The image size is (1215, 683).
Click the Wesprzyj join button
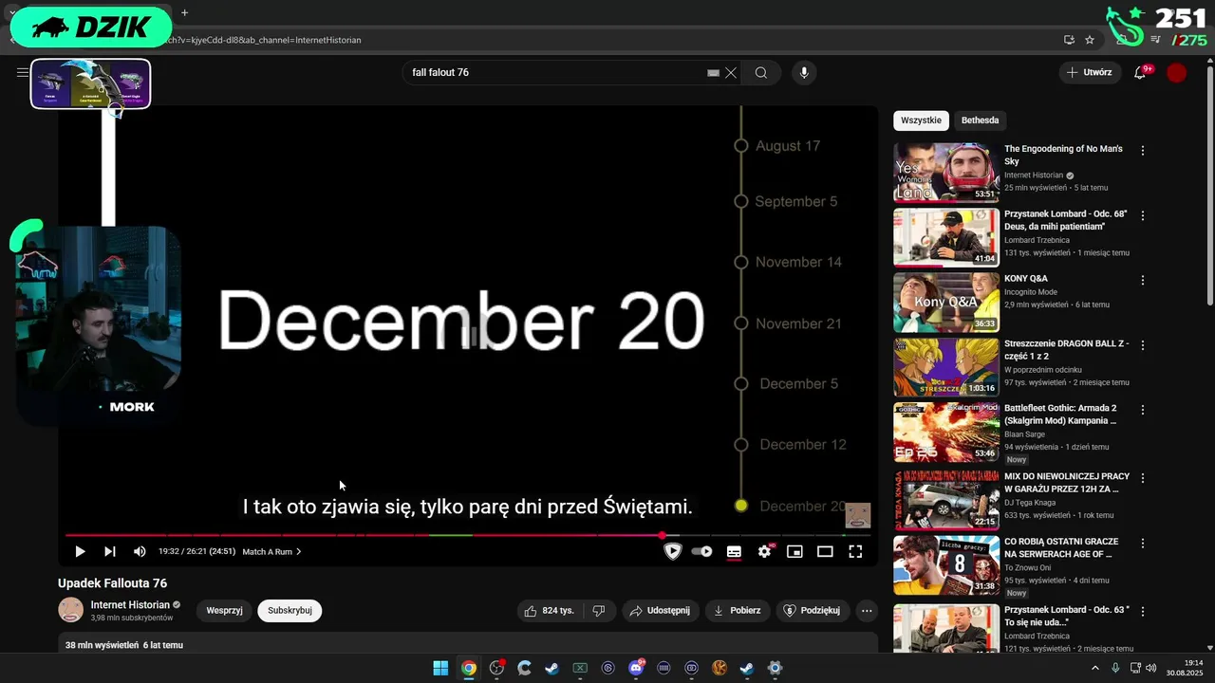tap(224, 610)
